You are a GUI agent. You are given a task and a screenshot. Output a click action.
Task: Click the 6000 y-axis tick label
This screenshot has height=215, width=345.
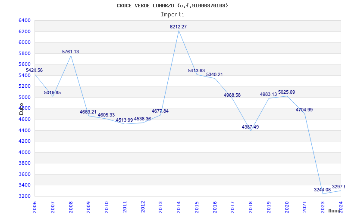pos(25,42)
